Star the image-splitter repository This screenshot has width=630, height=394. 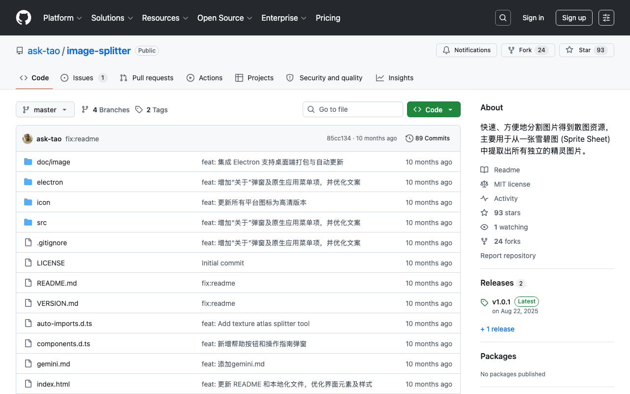tap(586, 50)
